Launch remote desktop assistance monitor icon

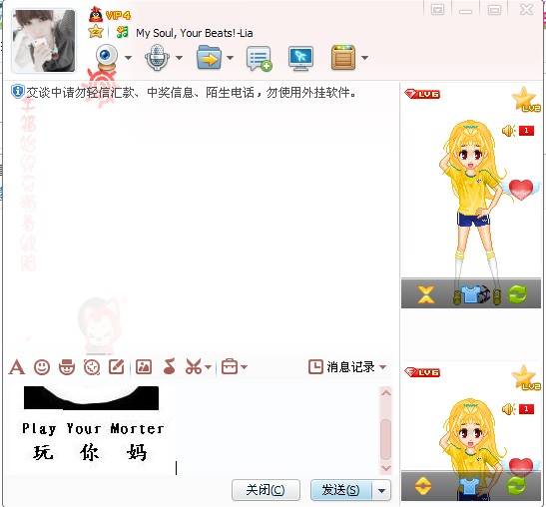click(x=300, y=59)
